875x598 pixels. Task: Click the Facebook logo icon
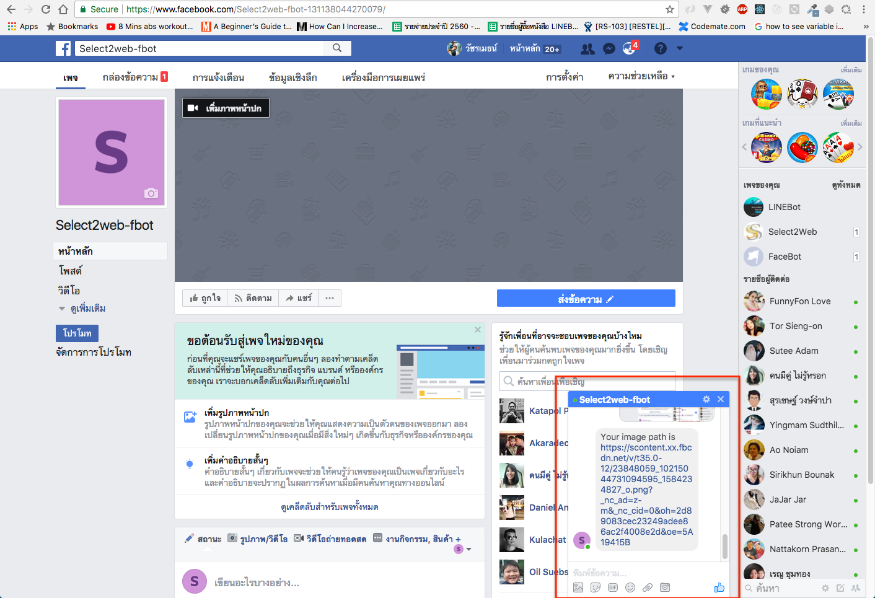point(63,48)
